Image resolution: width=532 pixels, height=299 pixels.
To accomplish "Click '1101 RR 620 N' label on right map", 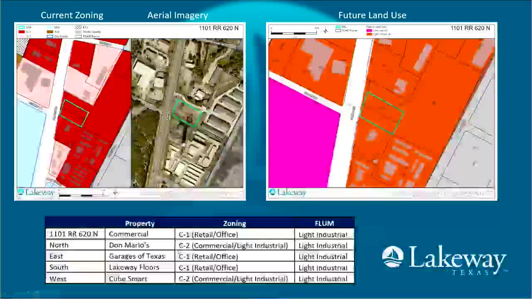I will 470,28.
